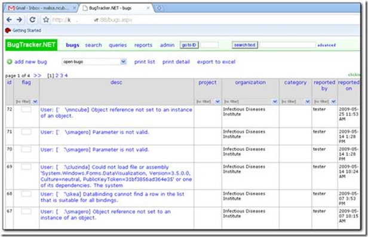
Task: Bookmark this page with the star icon
Action: (46, 20)
